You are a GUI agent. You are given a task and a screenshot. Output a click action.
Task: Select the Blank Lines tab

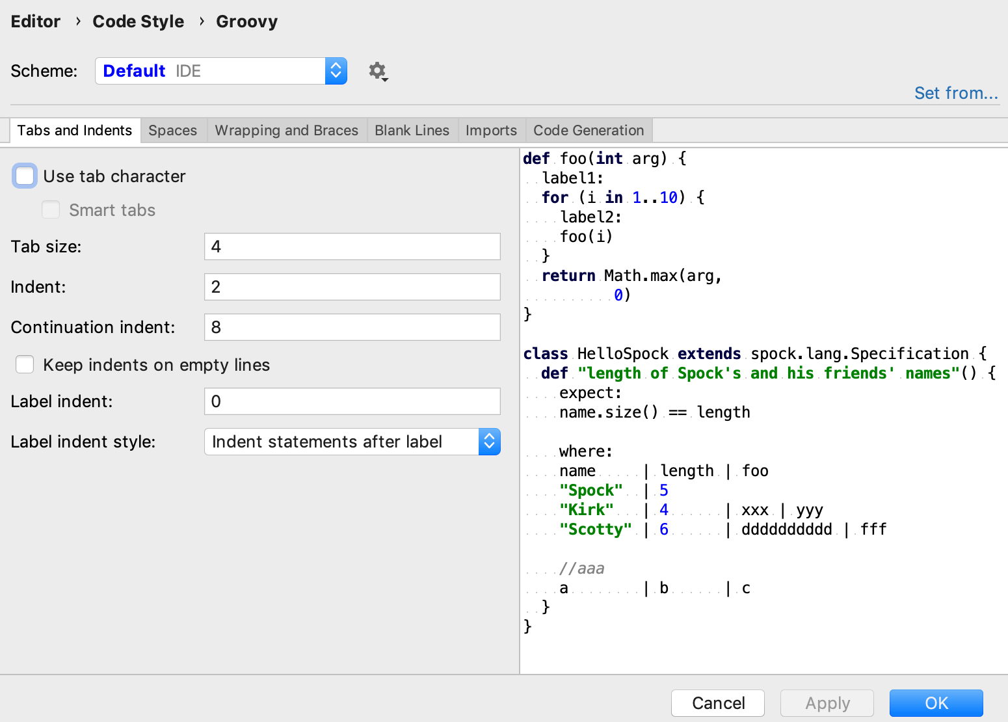click(412, 130)
